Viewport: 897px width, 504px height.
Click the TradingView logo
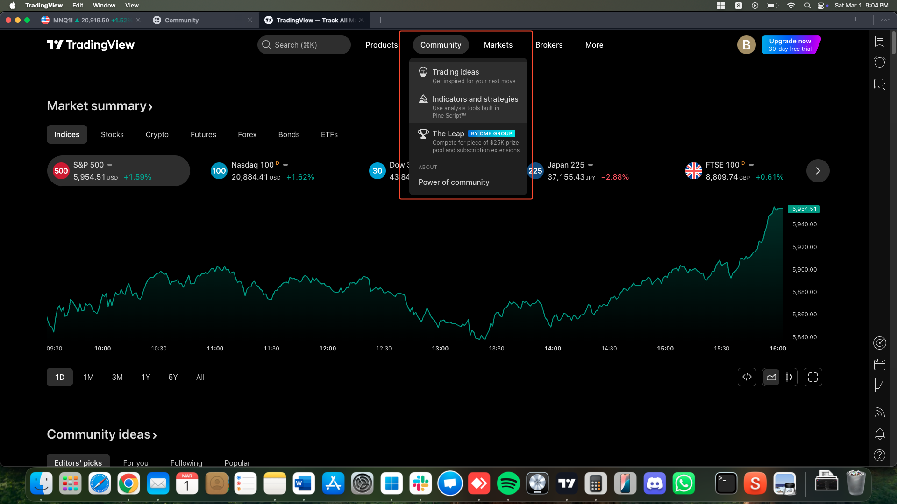click(91, 45)
